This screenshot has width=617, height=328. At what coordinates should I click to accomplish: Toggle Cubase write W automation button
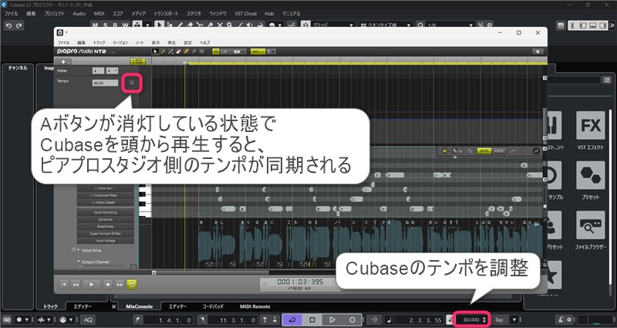tap(125, 25)
